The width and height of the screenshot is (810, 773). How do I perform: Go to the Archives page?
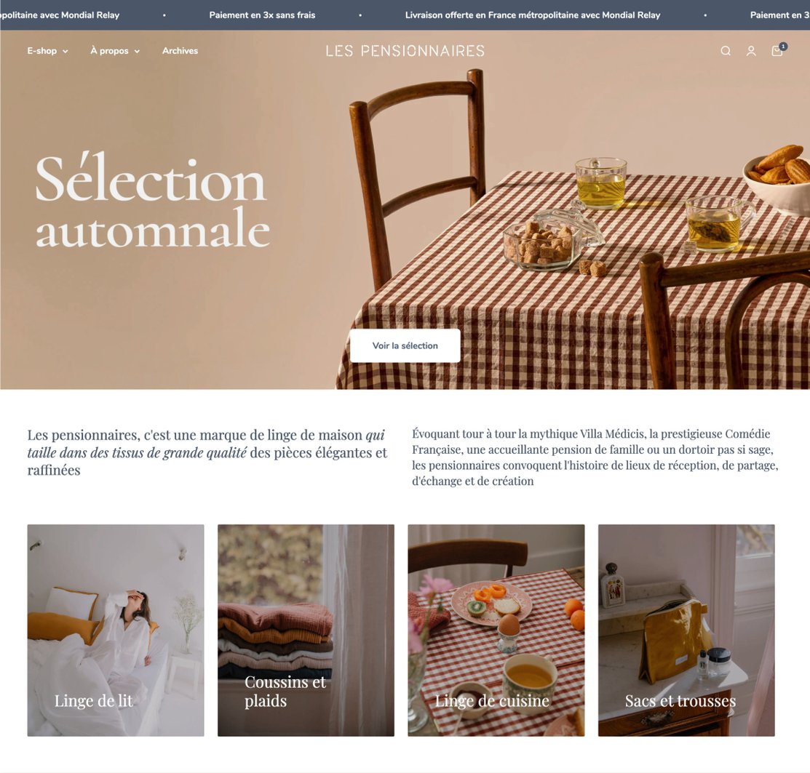coord(180,51)
